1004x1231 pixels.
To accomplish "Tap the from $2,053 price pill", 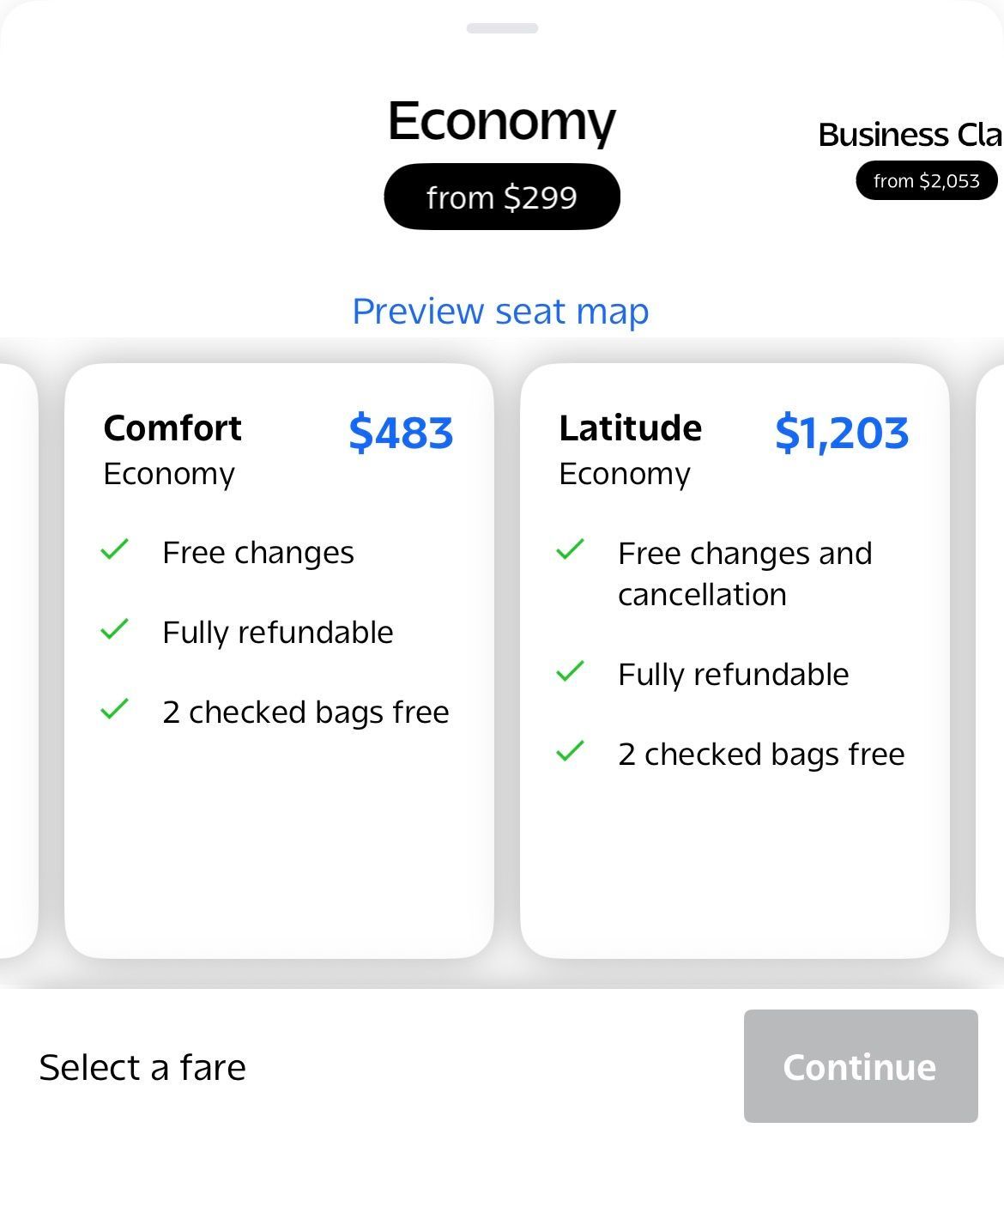I will 927,181.
